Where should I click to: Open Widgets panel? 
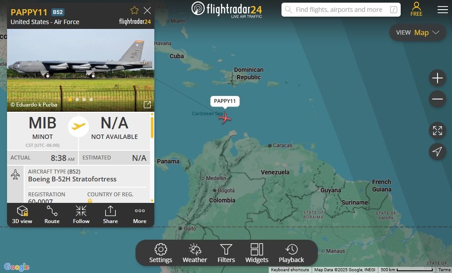257,253
